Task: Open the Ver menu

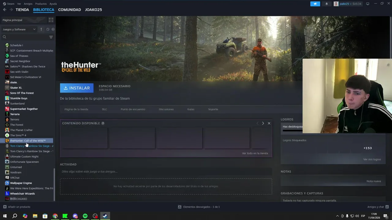Action: 19,4
